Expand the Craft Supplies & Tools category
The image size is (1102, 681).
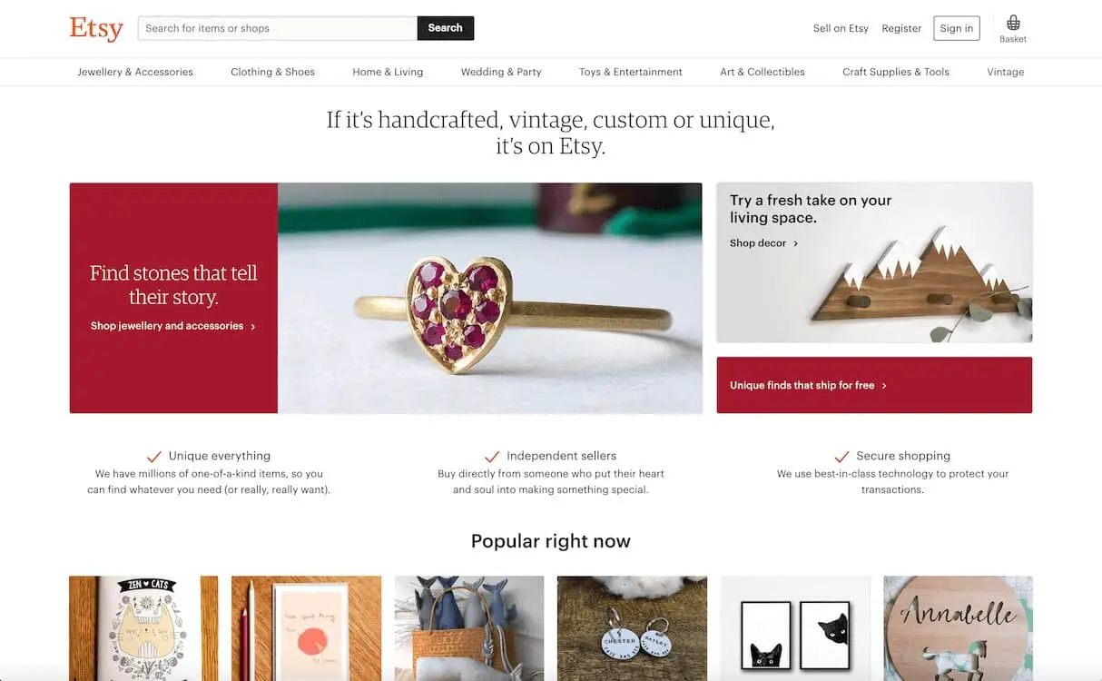click(x=896, y=72)
